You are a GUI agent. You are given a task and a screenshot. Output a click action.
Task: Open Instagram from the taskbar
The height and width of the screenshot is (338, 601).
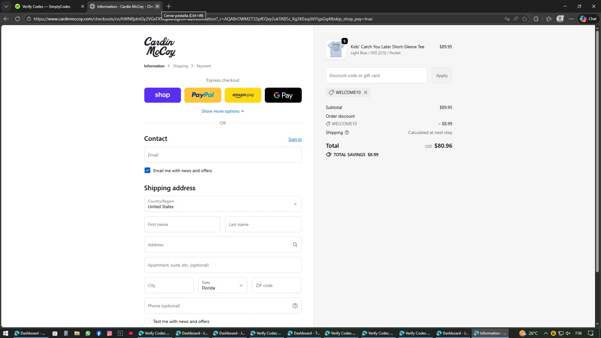[109, 333]
